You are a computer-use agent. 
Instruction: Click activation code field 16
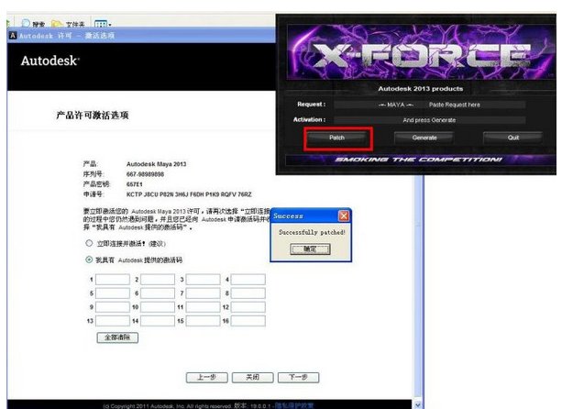(248, 321)
